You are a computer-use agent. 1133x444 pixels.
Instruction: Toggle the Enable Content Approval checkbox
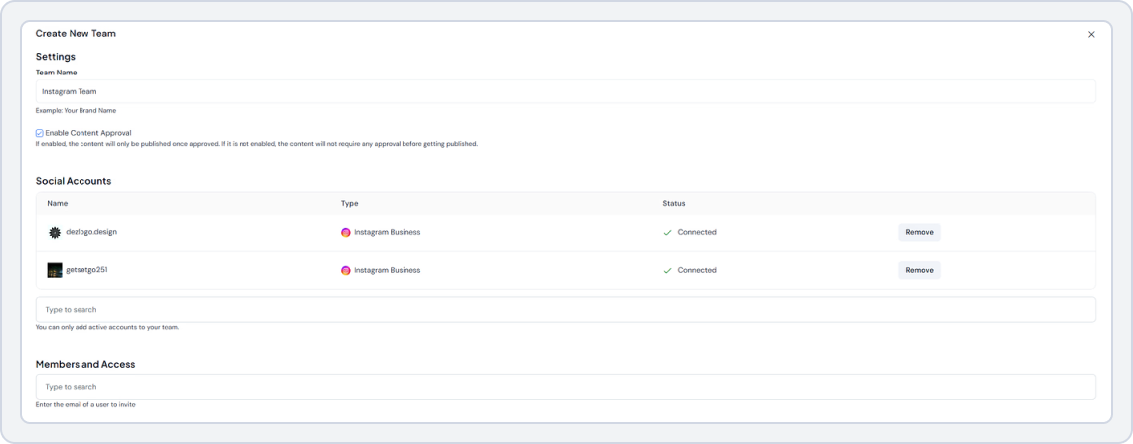(x=40, y=133)
